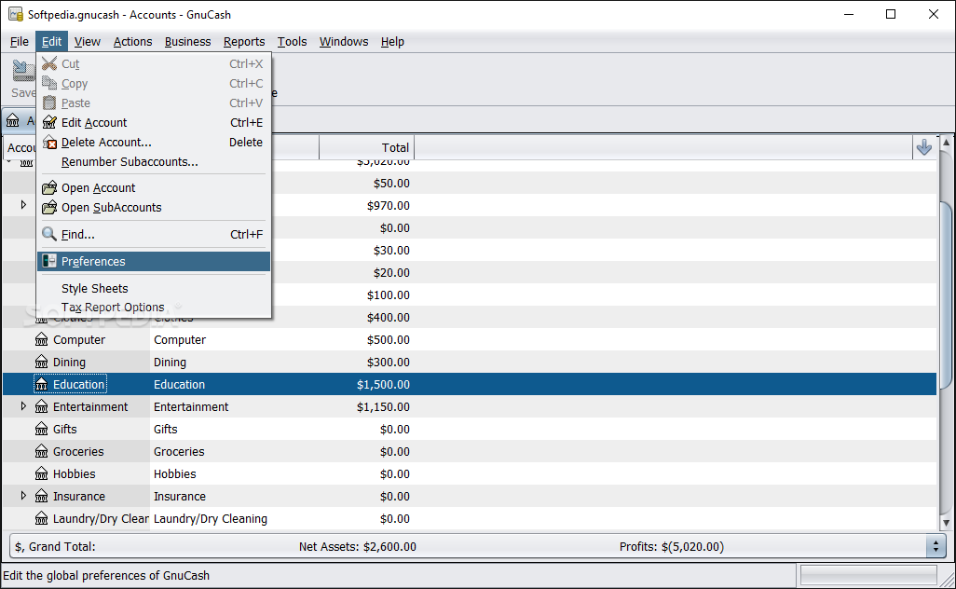Open the summary bar currency stepper

point(936,546)
